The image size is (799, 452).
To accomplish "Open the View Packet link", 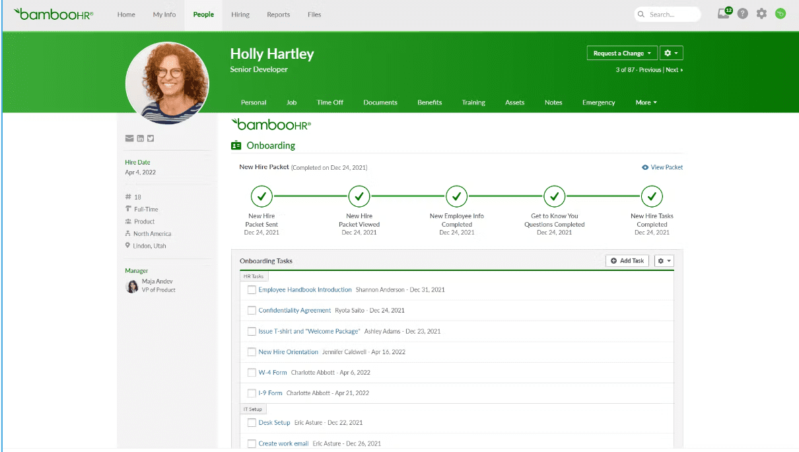I will point(662,167).
